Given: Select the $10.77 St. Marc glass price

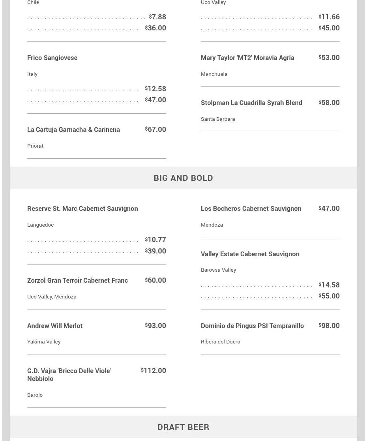Looking at the screenshot, I should 155,240.
